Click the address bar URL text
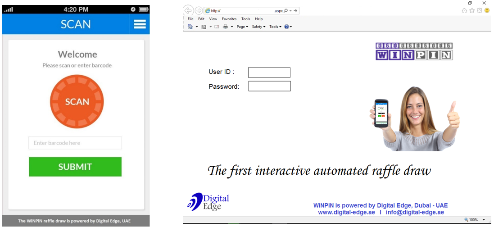 click(x=216, y=11)
